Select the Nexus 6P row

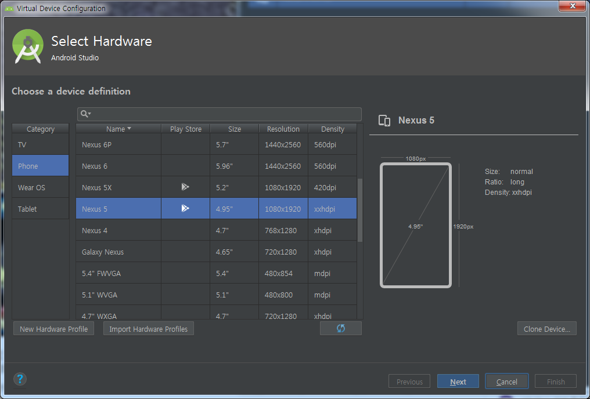pos(217,144)
